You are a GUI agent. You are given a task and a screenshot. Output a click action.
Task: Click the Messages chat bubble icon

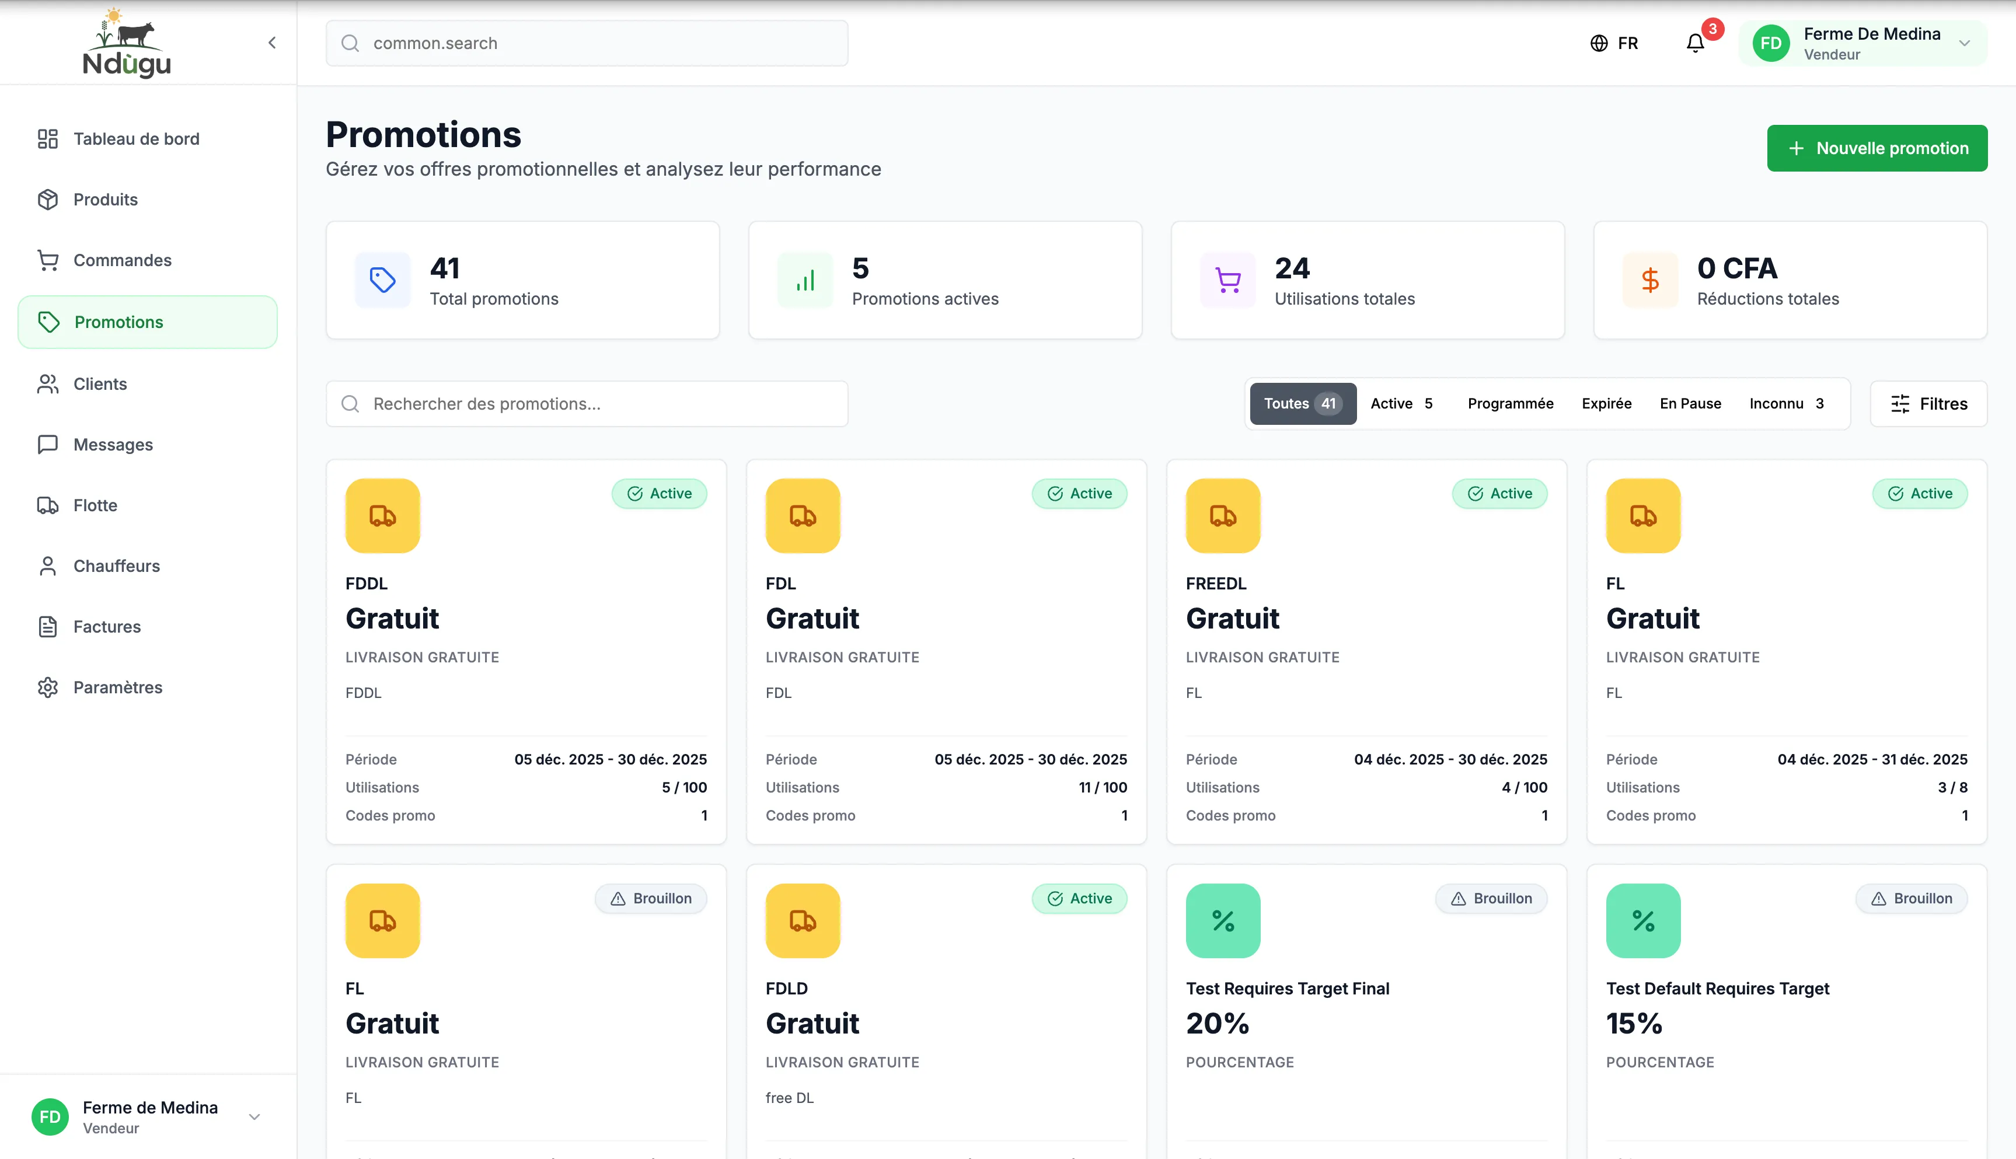pyautogui.click(x=48, y=444)
